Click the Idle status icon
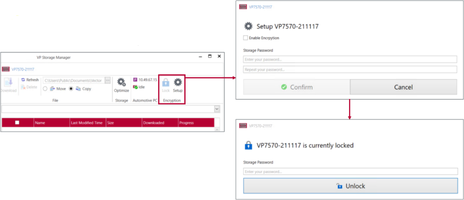464x200 pixels. point(135,87)
